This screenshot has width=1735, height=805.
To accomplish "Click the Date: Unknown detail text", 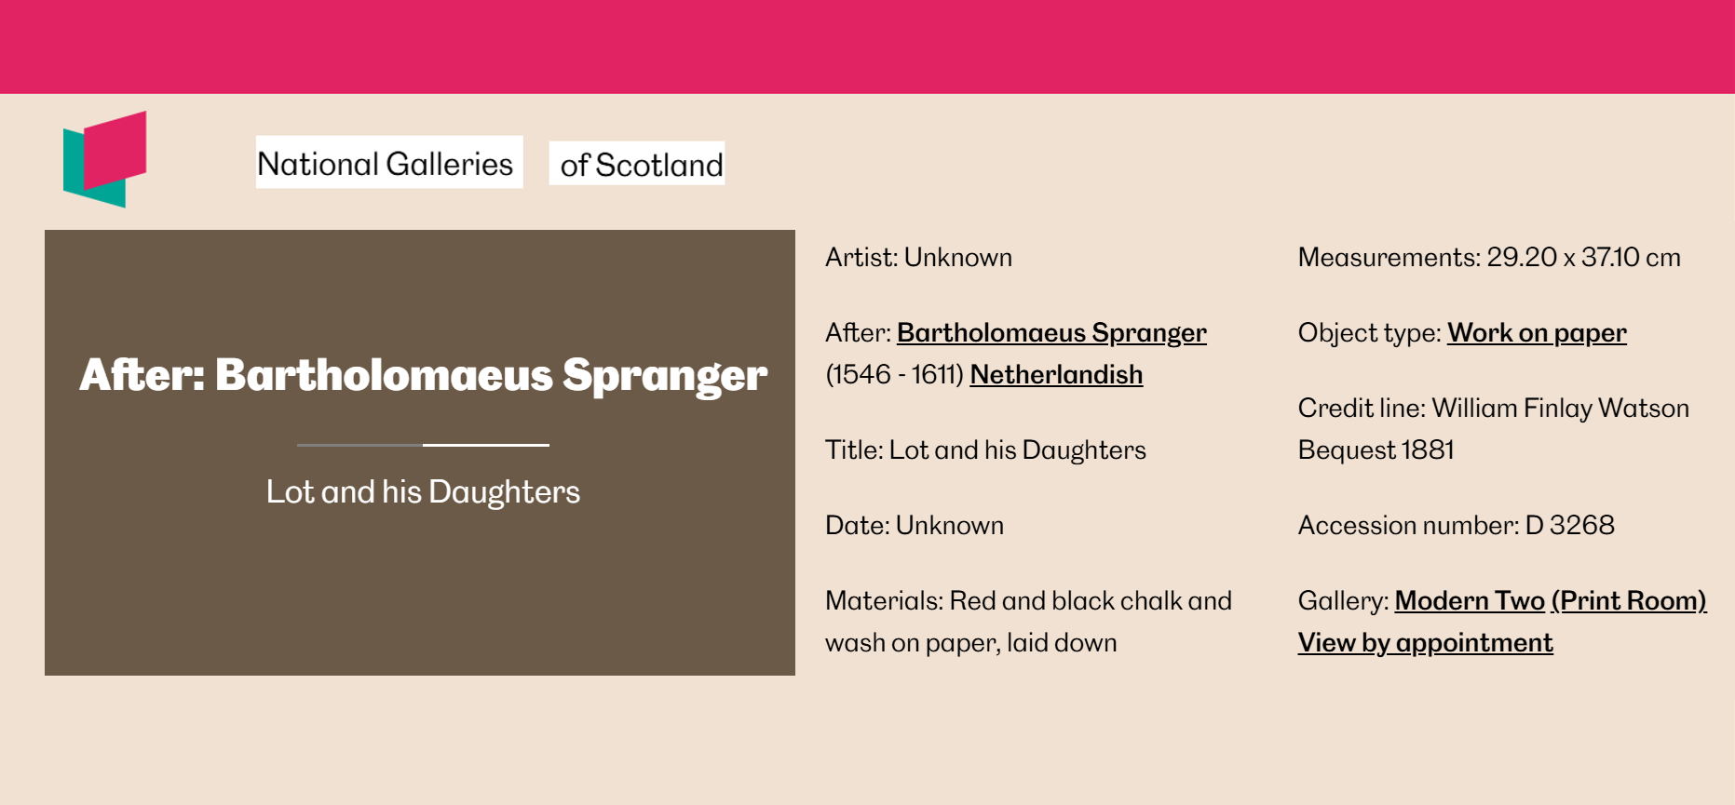I will pos(915,526).
